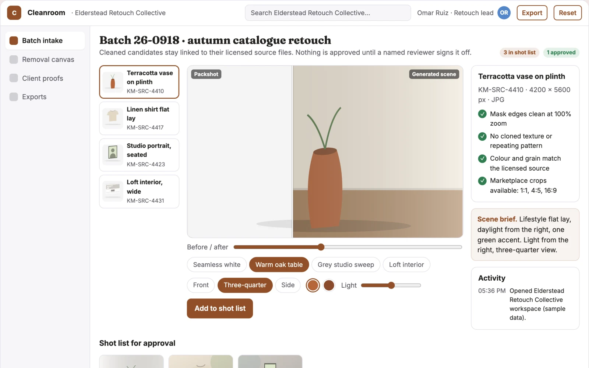Click the Generated scene label

coord(434,74)
